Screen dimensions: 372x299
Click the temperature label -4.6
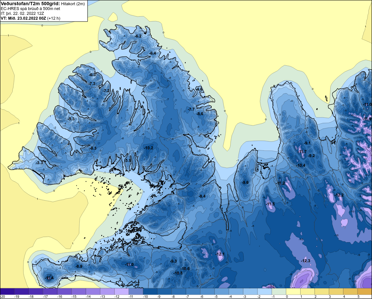pos(199,89)
